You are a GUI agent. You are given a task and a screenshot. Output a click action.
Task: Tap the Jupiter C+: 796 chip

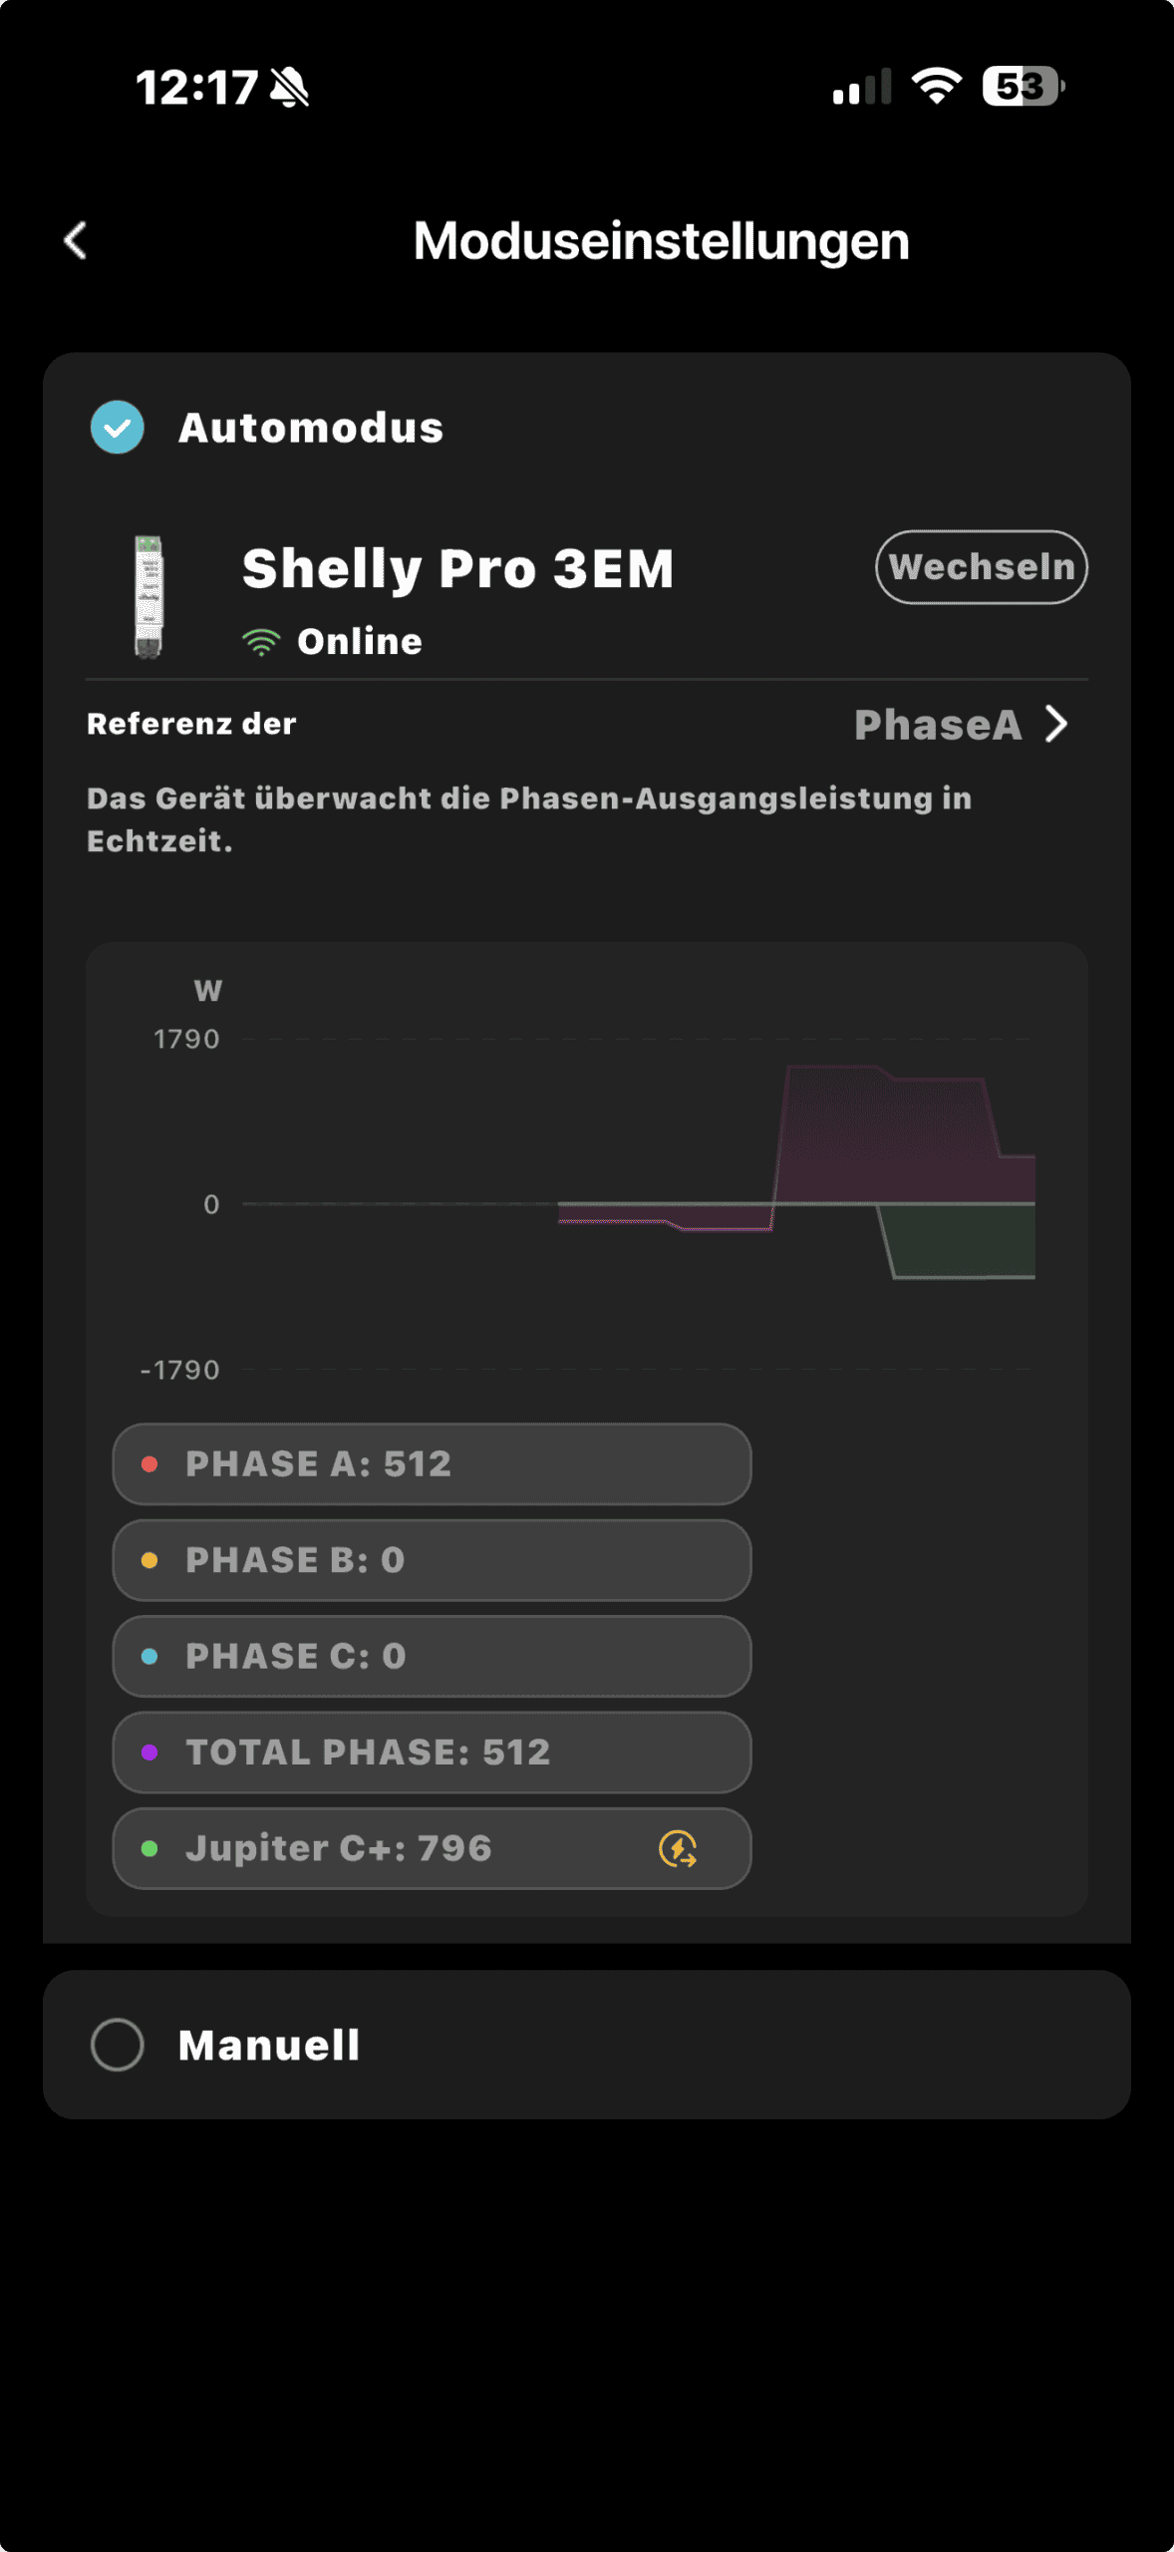(399, 1848)
